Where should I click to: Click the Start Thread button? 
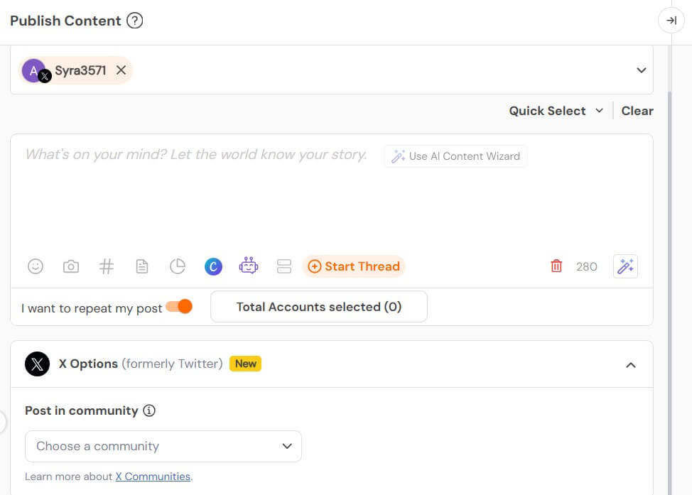354,266
